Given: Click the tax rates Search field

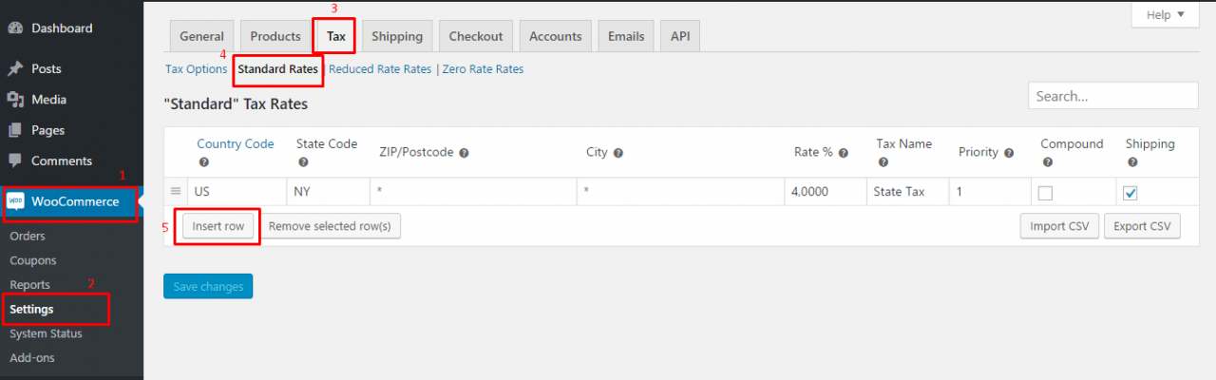Looking at the screenshot, I should (1112, 96).
